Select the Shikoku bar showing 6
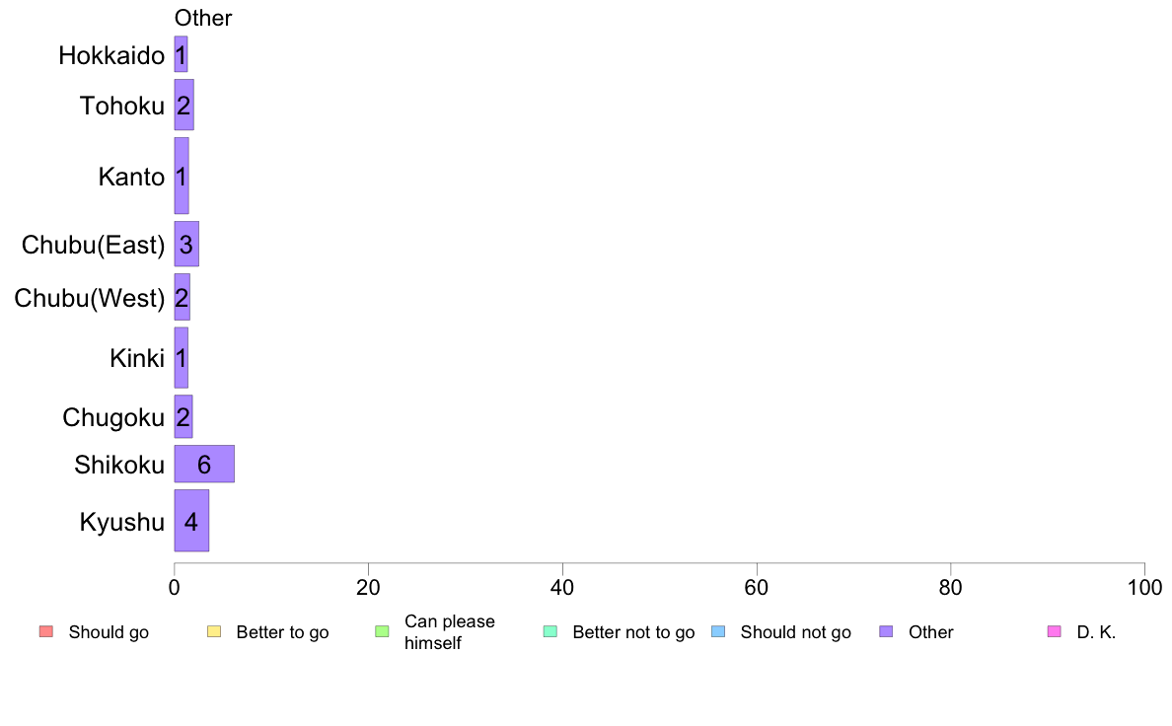This screenshot has width=1172, height=726. (x=204, y=465)
